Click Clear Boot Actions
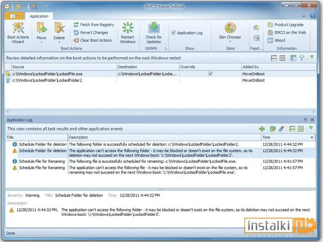The width and height of the screenshot is (323, 242). coord(93,40)
